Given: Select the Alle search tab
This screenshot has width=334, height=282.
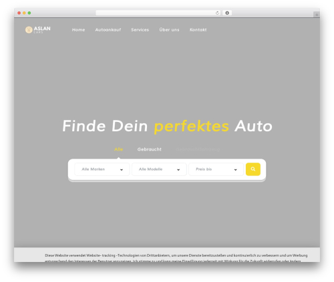Looking at the screenshot, I should pyautogui.click(x=118, y=149).
